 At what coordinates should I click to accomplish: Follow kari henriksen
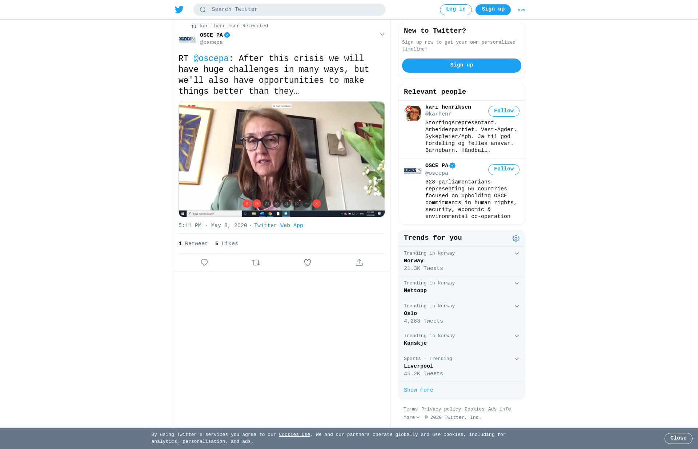click(504, 111)
